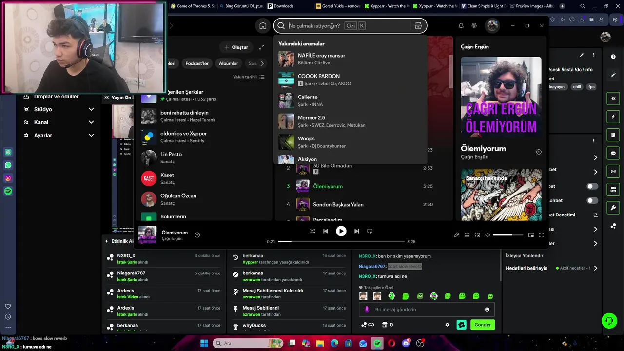The width and height of the screenshot is (624, 351).
Task: Go to Spotify home via the house icon
Action: [263, 26]
